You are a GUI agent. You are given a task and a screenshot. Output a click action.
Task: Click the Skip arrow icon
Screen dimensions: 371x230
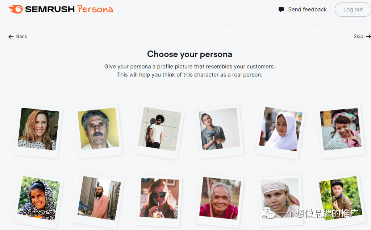point(368,36)
